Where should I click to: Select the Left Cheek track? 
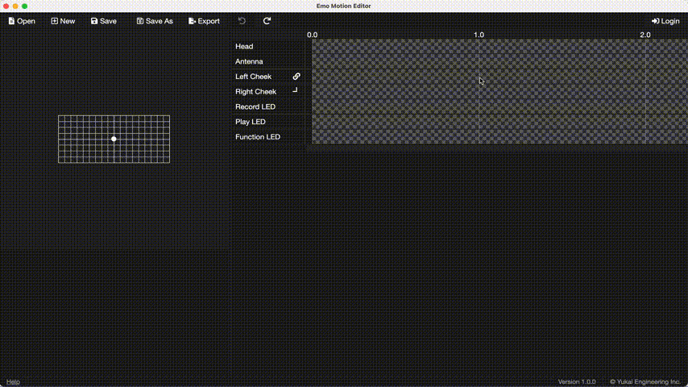tap(253, 77)
